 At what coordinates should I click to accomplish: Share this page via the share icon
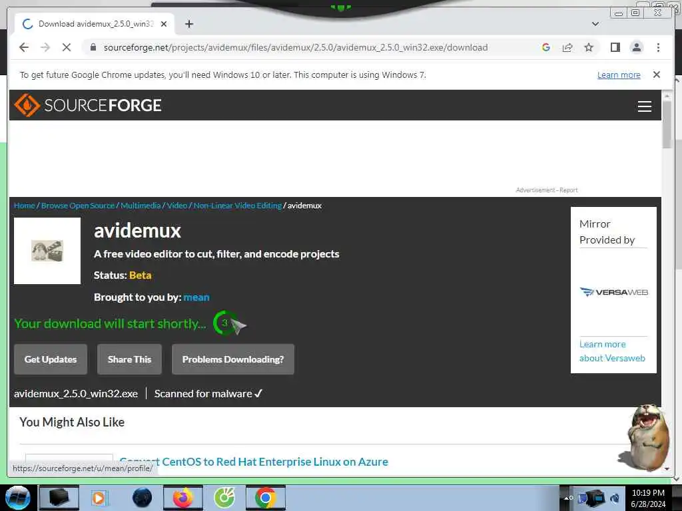point(567,47)
